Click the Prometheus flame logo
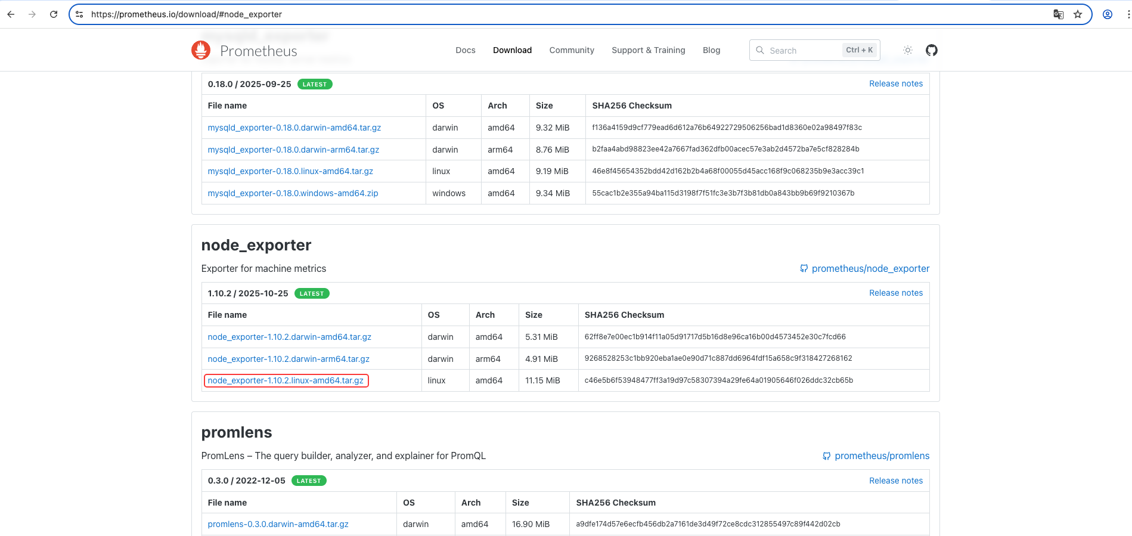Screen dimensions: 1132x536 tap(201, 50)
